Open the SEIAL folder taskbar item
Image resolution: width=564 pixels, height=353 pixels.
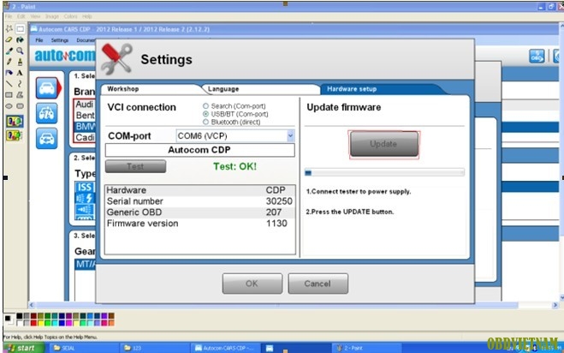[x=84, y=348]
